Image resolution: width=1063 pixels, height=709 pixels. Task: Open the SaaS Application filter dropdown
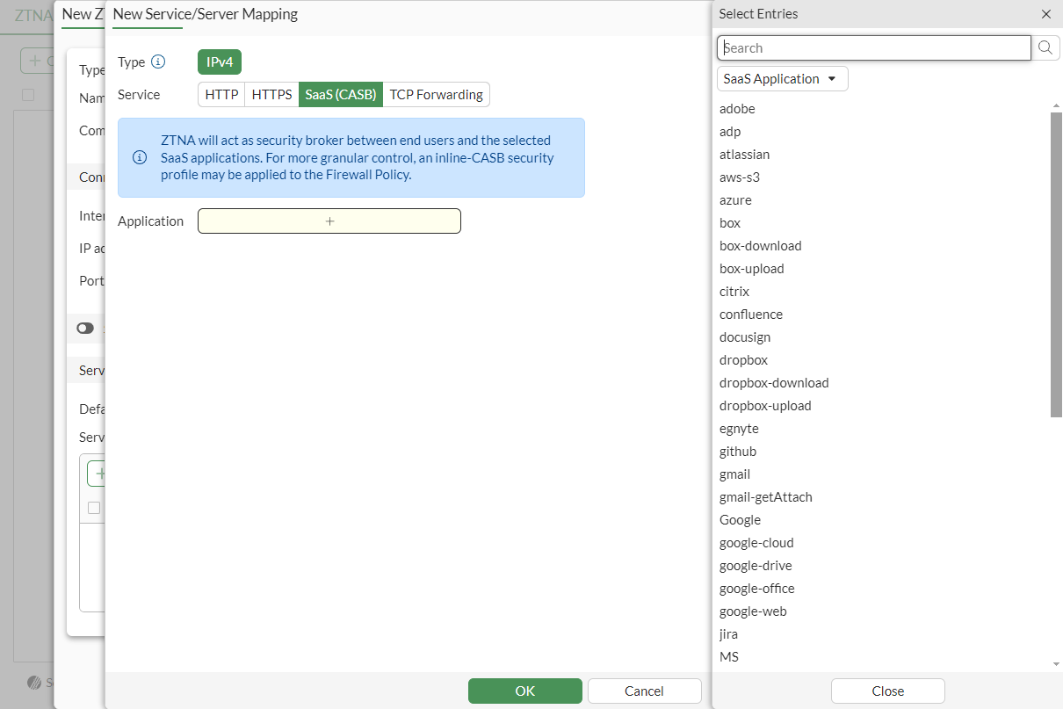pyautogui.click(x=783, y=78)
